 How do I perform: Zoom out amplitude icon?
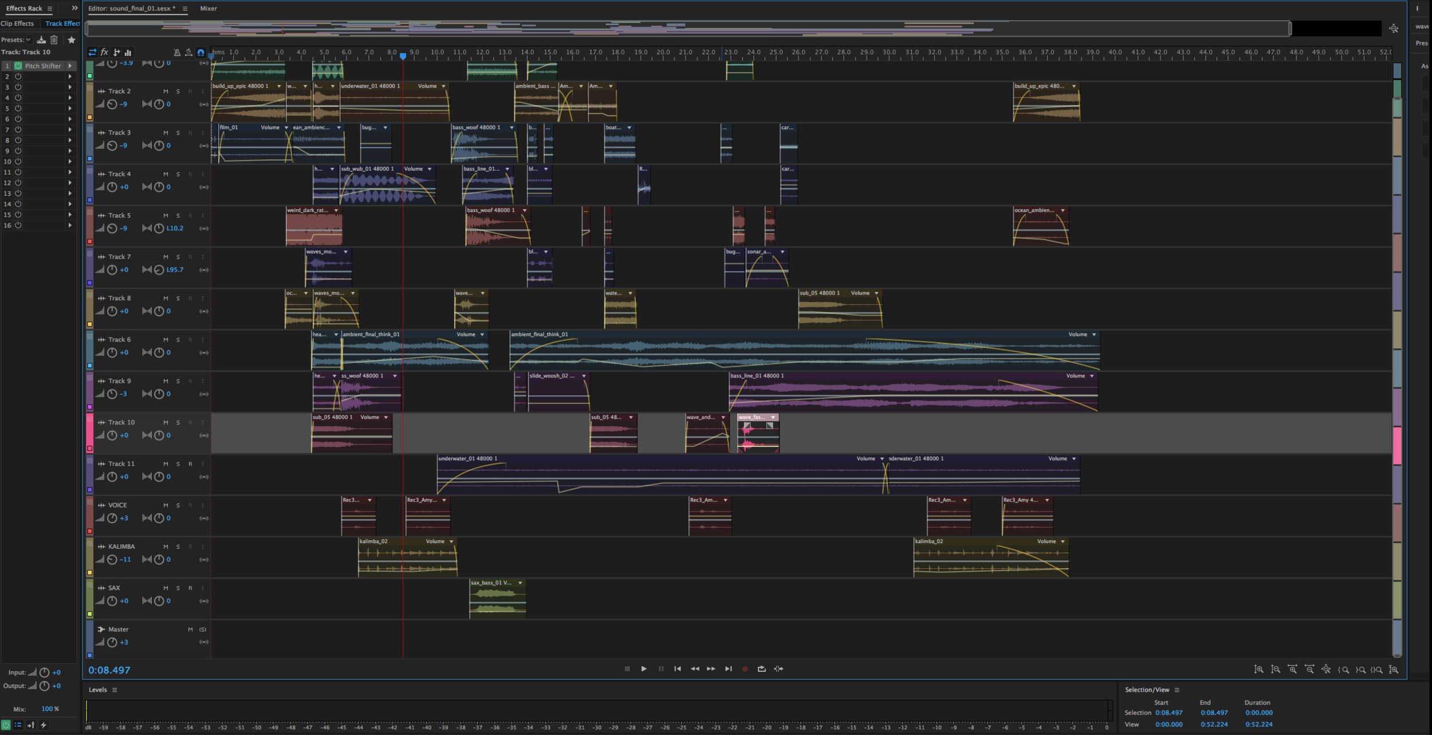[x=1276, y=669]
